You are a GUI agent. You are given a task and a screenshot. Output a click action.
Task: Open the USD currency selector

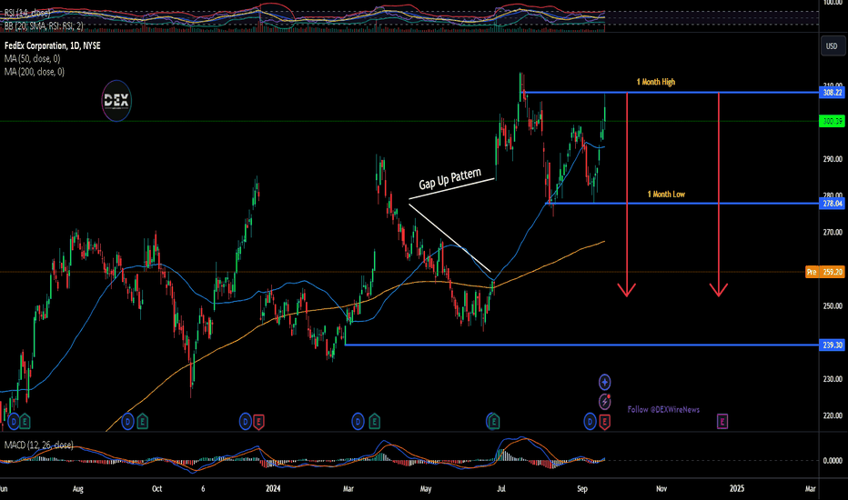[x=832, y=46]
